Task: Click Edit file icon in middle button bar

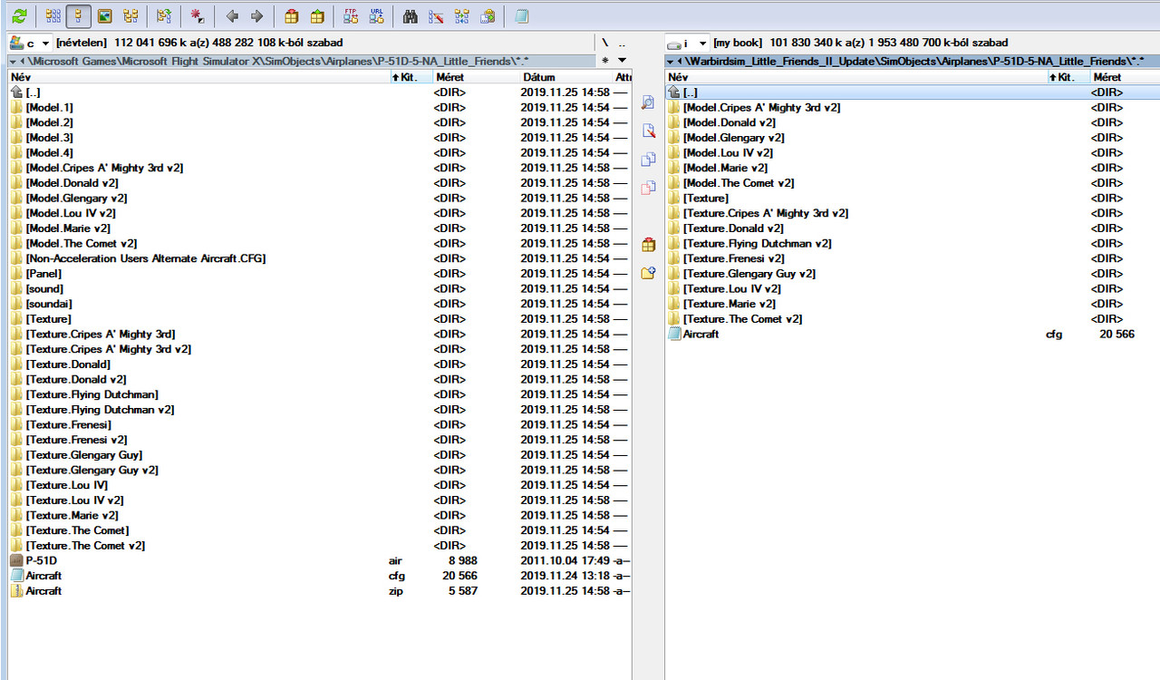Action: [648, 131]
